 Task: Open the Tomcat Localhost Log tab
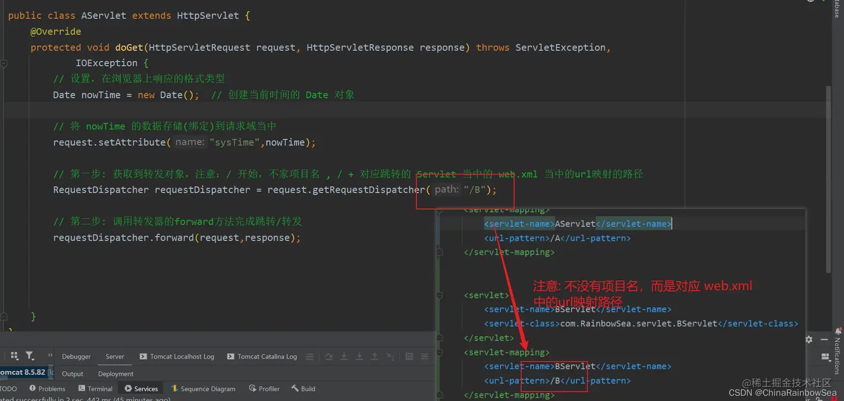[177, 356]
